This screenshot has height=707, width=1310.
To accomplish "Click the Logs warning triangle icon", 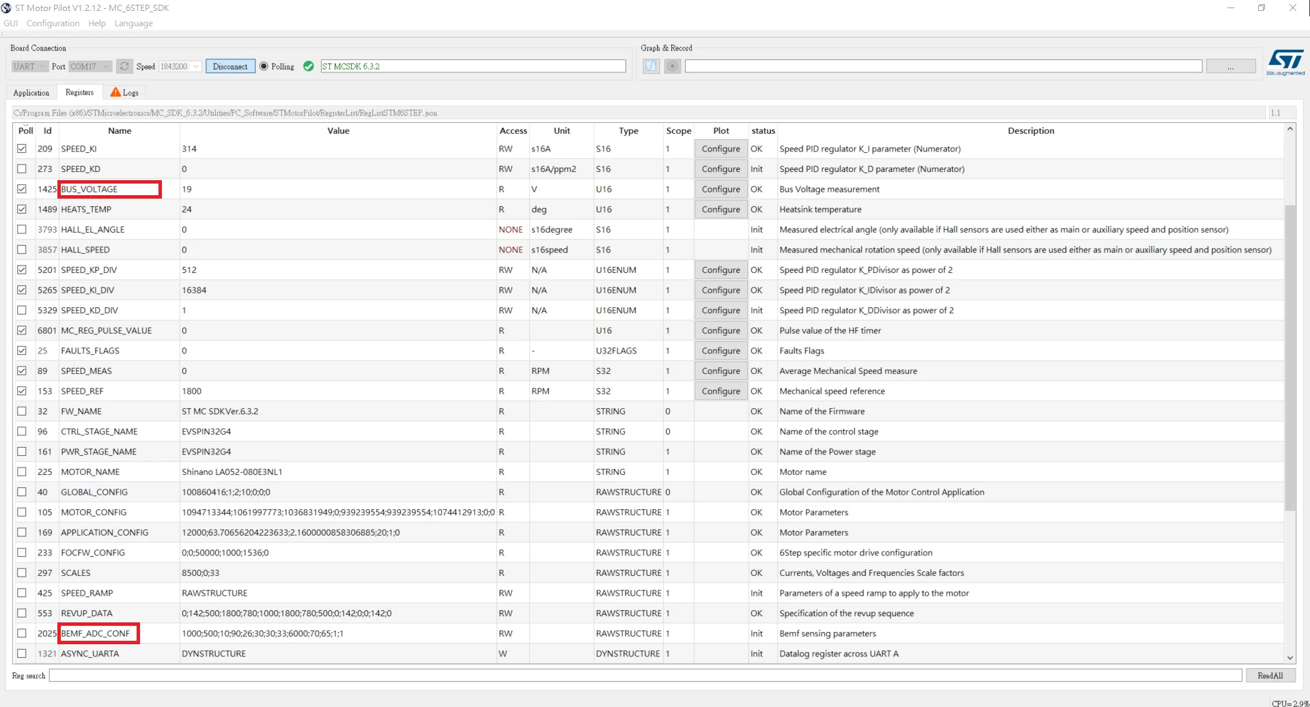I will tap(115, 92).
